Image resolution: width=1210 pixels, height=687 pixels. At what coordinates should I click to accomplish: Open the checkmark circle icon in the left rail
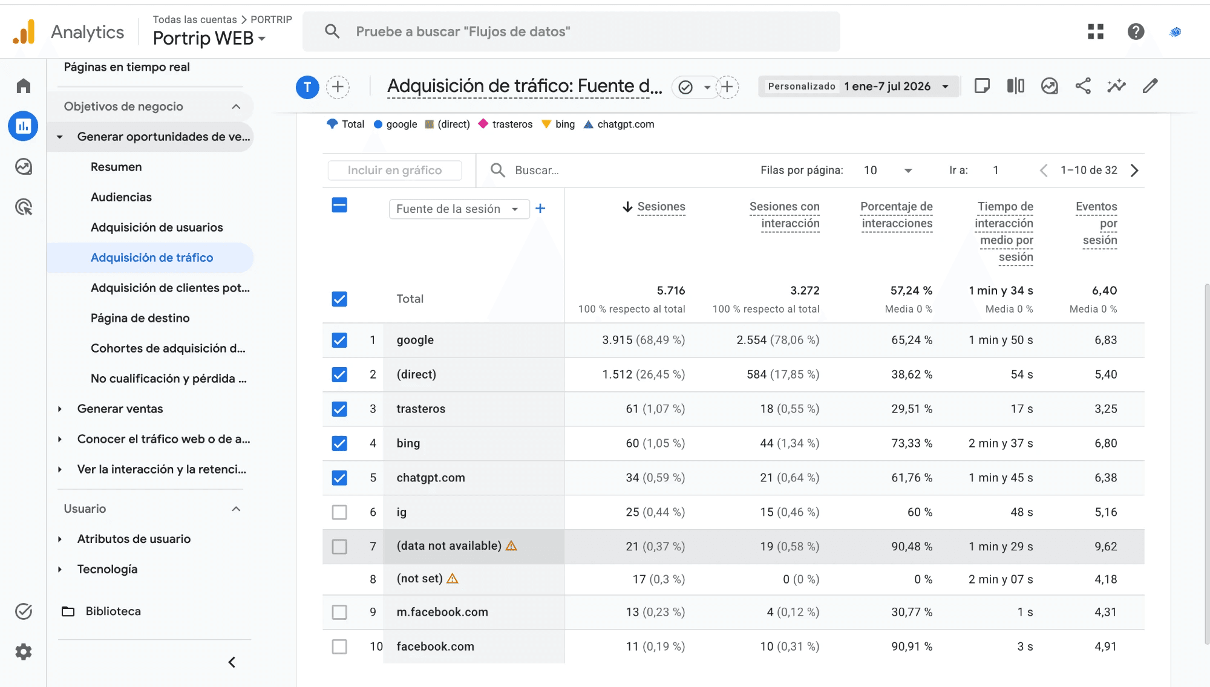tap(24, 611)
